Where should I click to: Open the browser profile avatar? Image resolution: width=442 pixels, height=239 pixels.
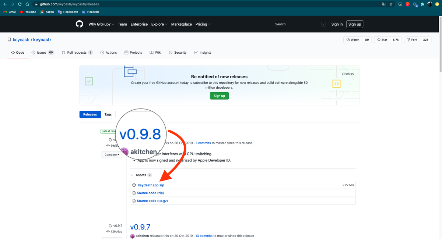430,4
